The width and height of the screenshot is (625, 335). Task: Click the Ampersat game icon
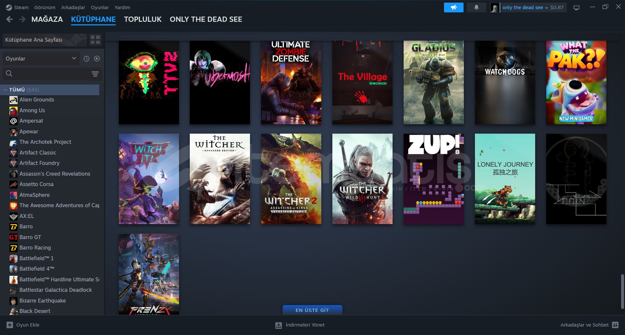click(x=13, y=121)
